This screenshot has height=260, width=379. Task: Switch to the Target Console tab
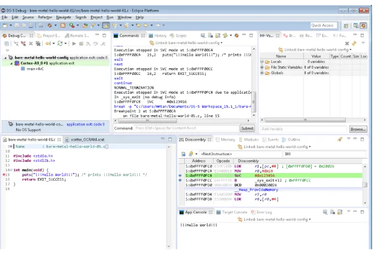coord(232,212)
